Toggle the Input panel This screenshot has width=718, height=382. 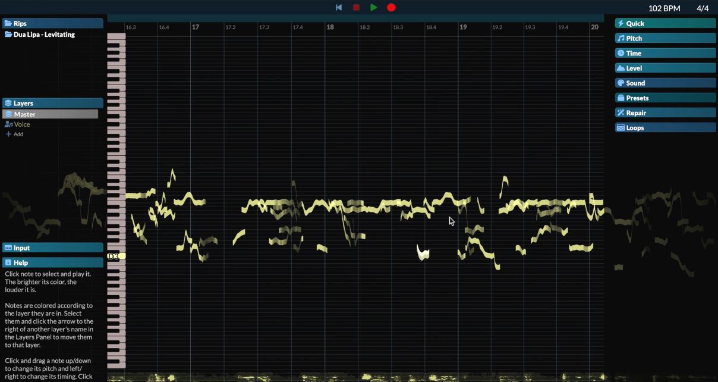click(52, 248)
